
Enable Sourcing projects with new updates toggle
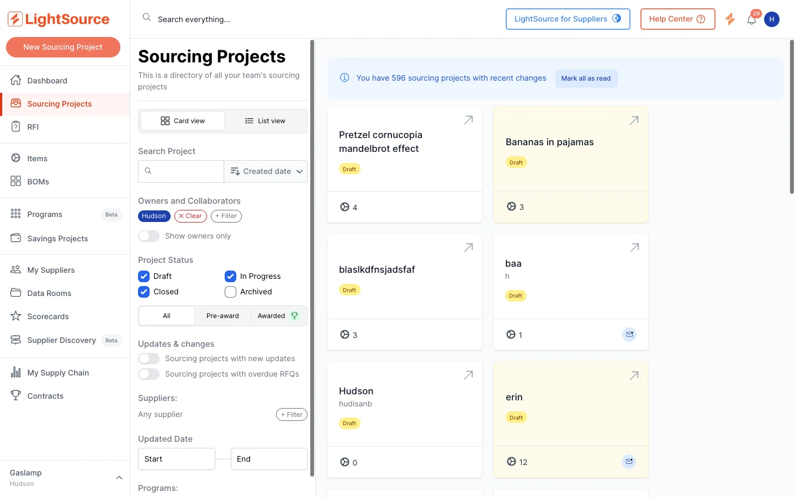149,358
